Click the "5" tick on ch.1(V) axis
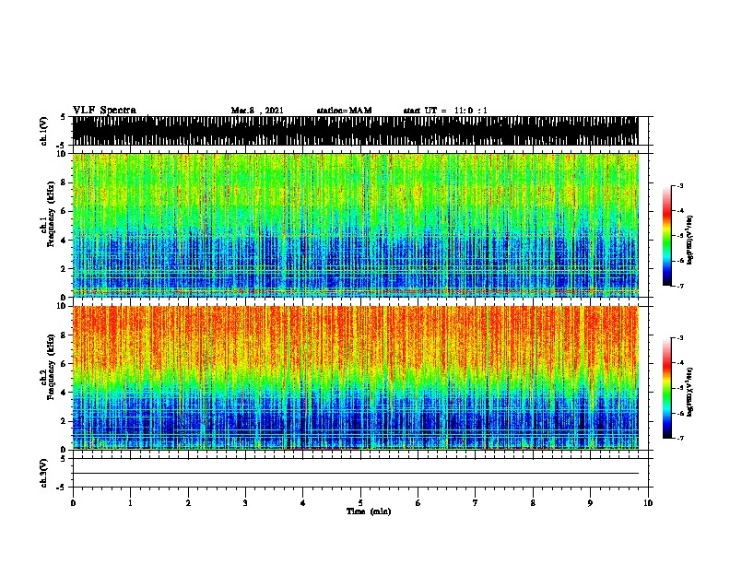The height and width of the screenshot is (564, 730). pos(64,117)
